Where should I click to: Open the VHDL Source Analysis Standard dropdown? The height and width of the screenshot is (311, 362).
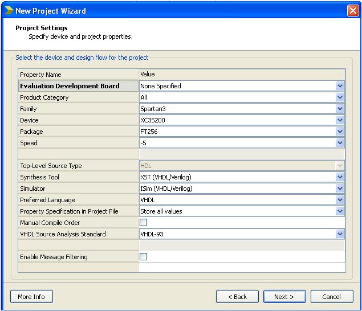(340, 234)
